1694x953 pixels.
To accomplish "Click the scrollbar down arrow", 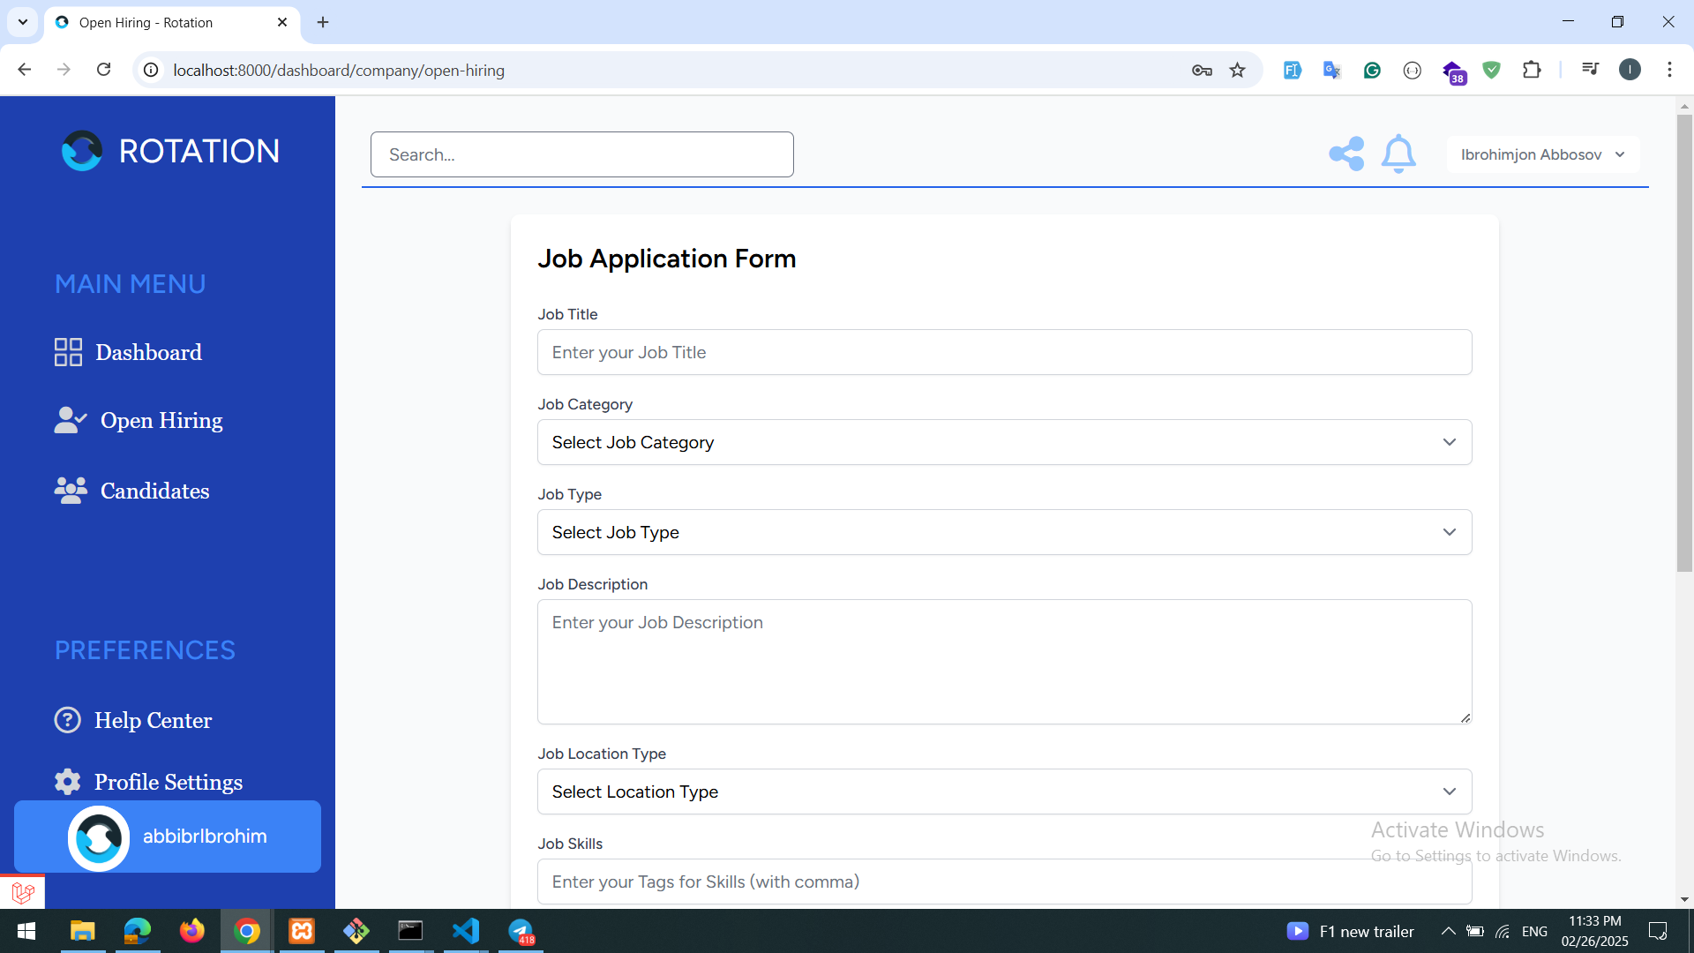I will coord(1684,900).
